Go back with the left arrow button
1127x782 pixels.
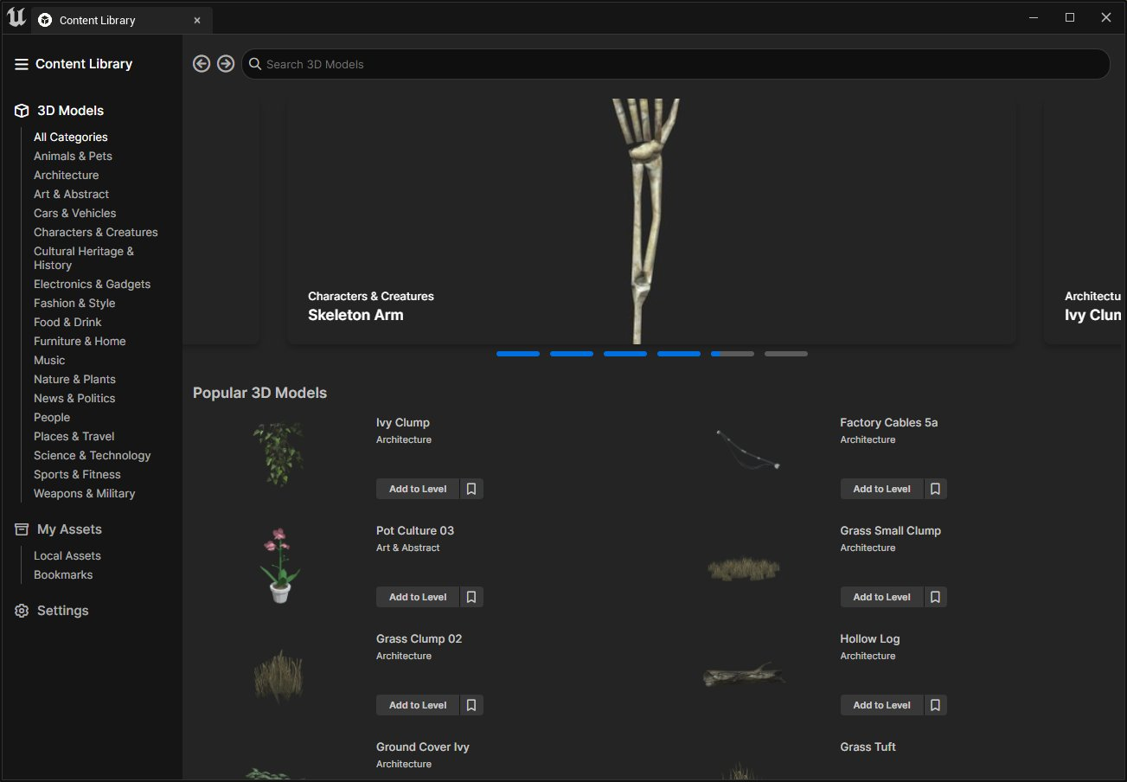click(202, 64)
